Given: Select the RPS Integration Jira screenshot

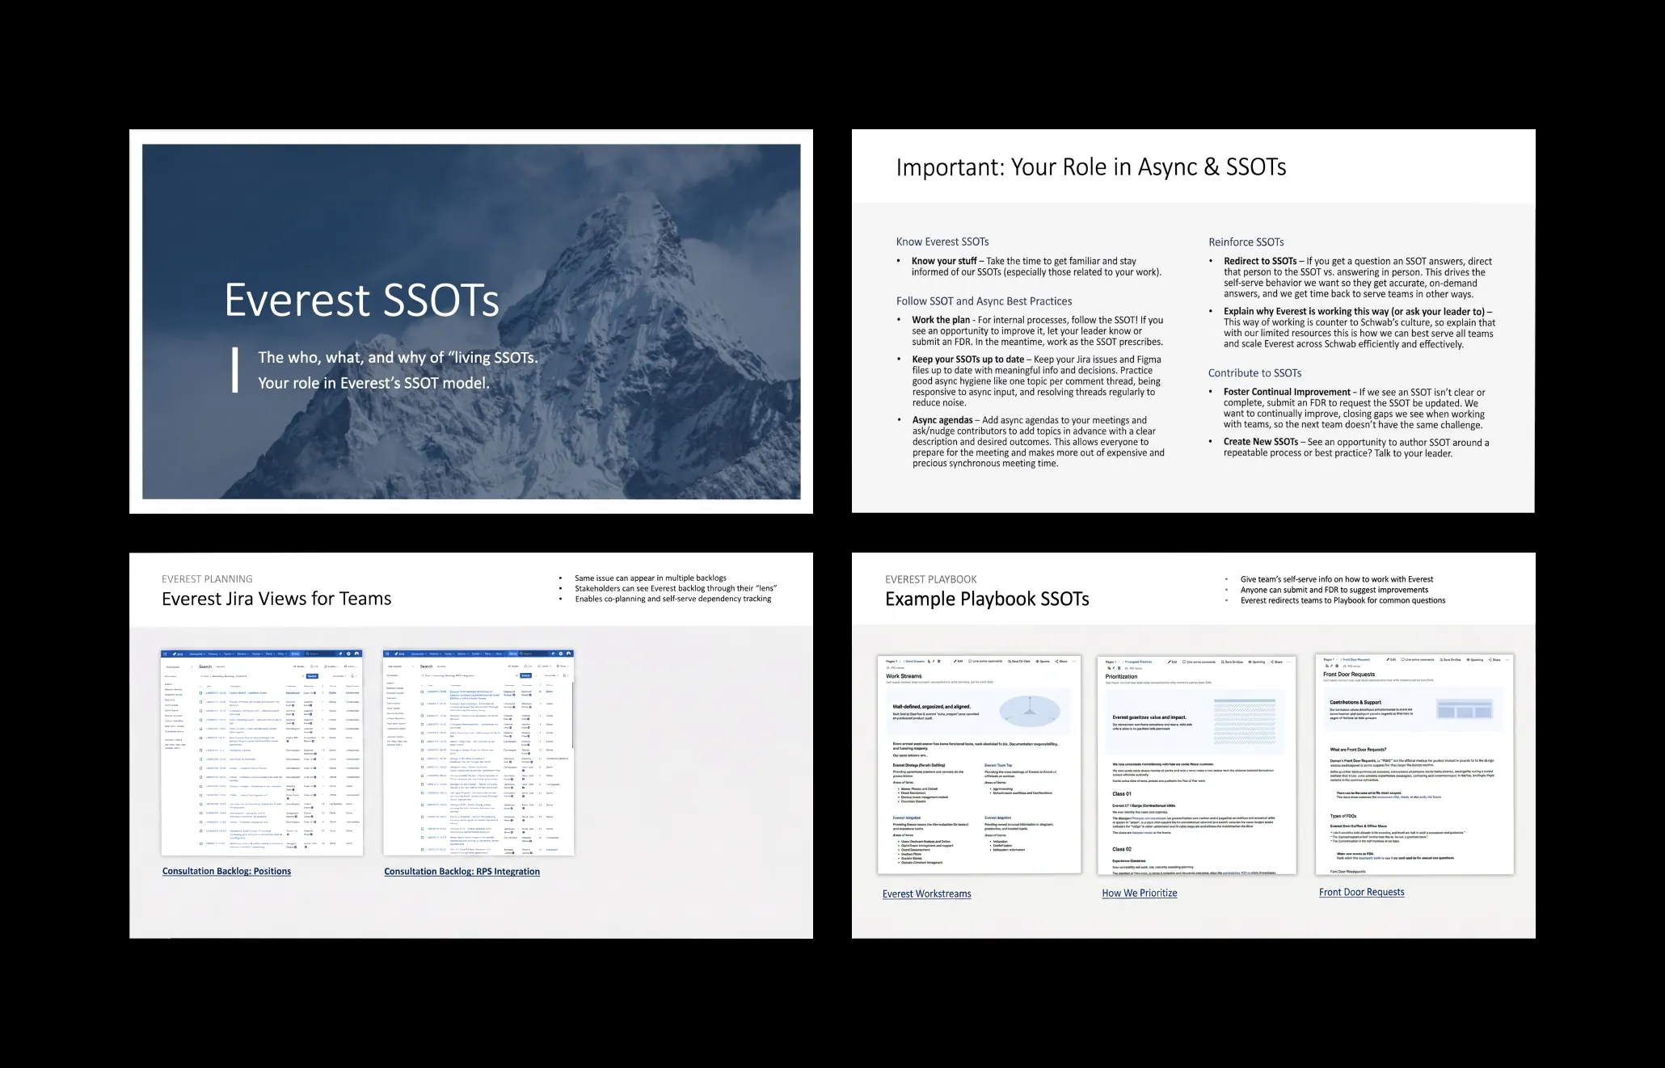Looking at the screenshot, I should click(478, 752).
